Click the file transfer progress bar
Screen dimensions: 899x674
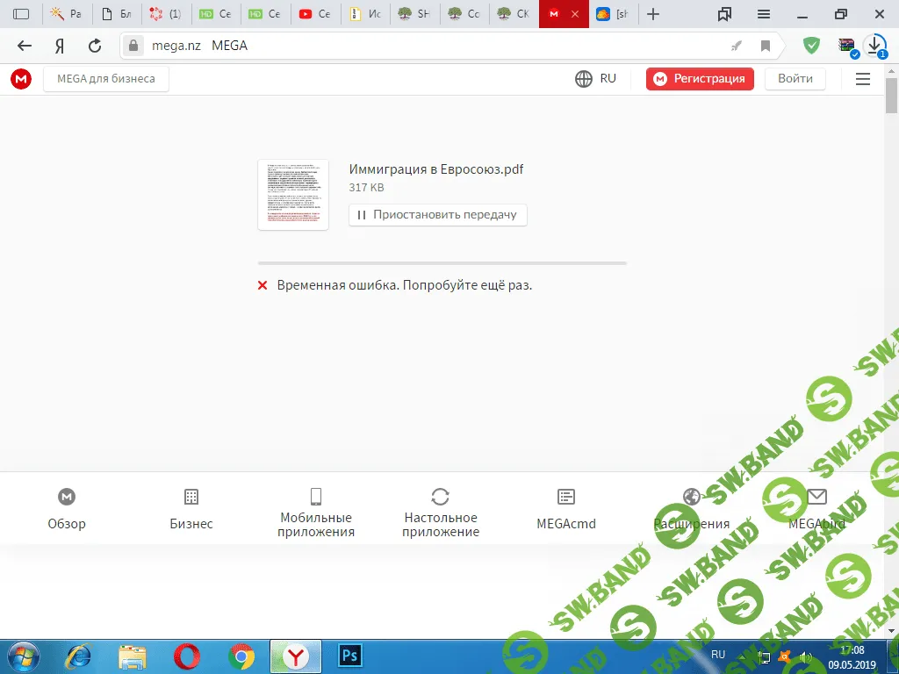coord(442,262)
